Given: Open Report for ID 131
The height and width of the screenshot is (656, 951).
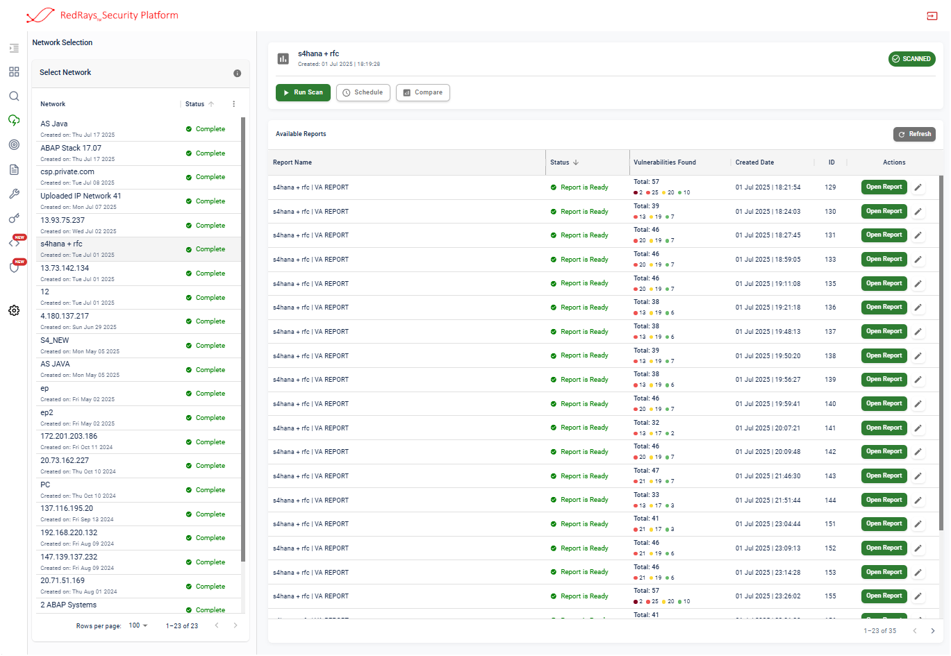Looking at the screenshot, I should coord(884,235).
